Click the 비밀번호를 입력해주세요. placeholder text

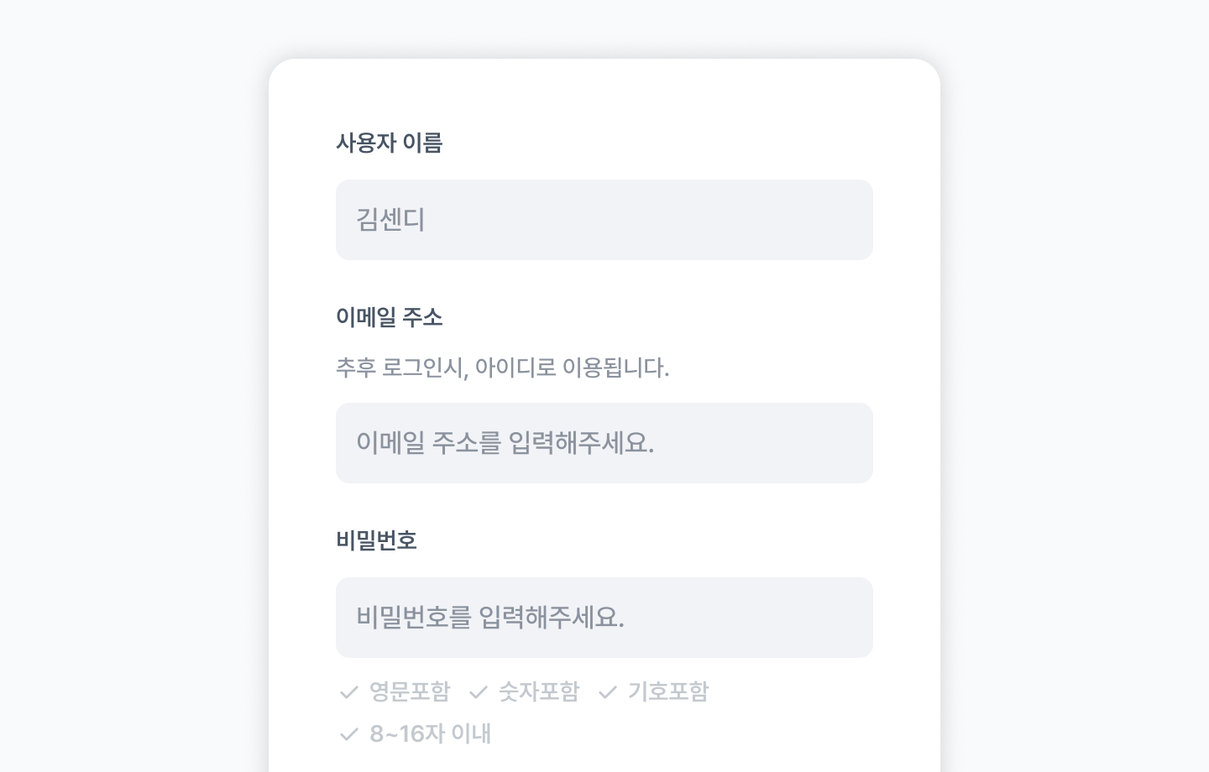click(490, 618)
